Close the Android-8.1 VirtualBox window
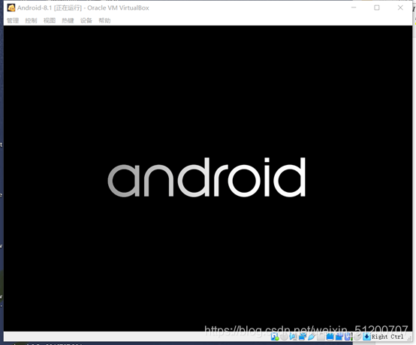Screen dimensions: 416x345 tap(400, 7)
